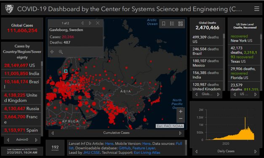
Task: Next tab arrow in Global Deaths panel
Action: [x=218, y=94]
